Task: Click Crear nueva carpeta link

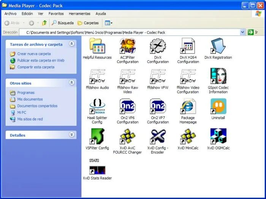Action: (34, 54)
